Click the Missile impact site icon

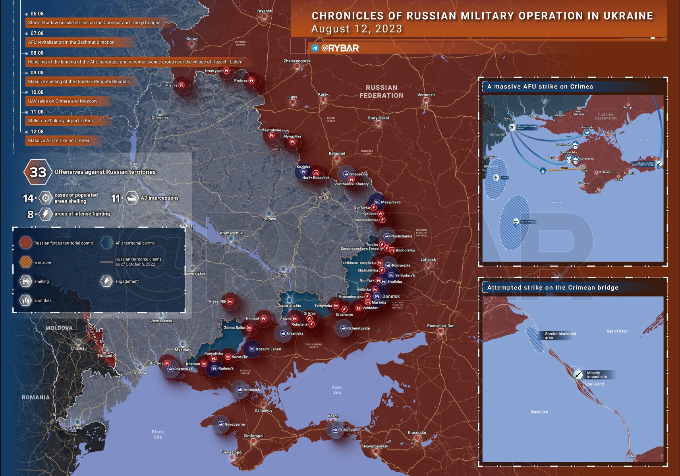point(578,374)
